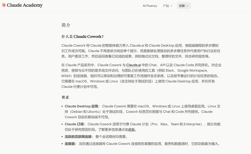The width and height of the screenshot is (251, 154).
Task: Click the Claude Academy starburst logo icon
Action: click(x=4, y=5)
